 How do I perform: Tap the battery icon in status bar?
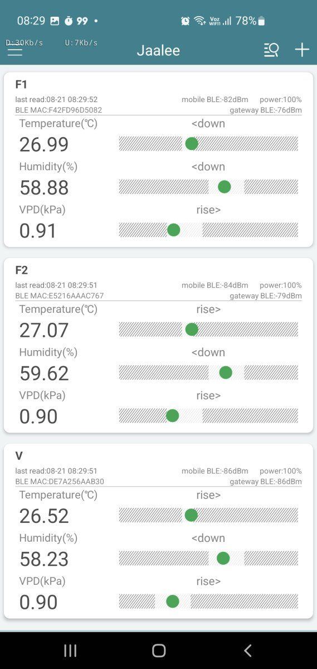pyautogui.click(x=262, y=21)
